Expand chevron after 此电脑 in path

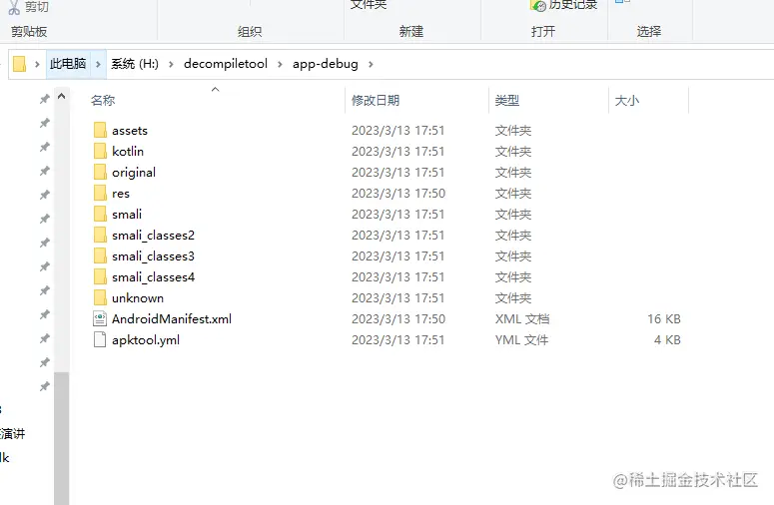pyautogui.click(x=98, y=64)
